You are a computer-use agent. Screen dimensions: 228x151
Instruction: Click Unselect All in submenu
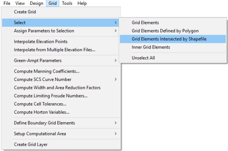[143, 58]
